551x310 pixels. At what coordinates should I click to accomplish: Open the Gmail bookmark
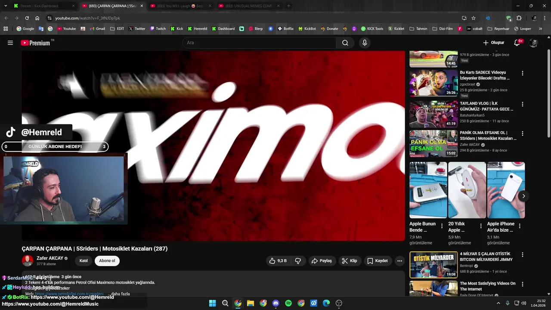[97, 29]
